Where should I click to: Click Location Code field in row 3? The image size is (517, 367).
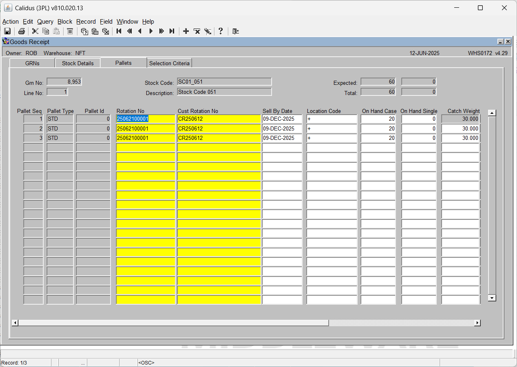(332, 138)
